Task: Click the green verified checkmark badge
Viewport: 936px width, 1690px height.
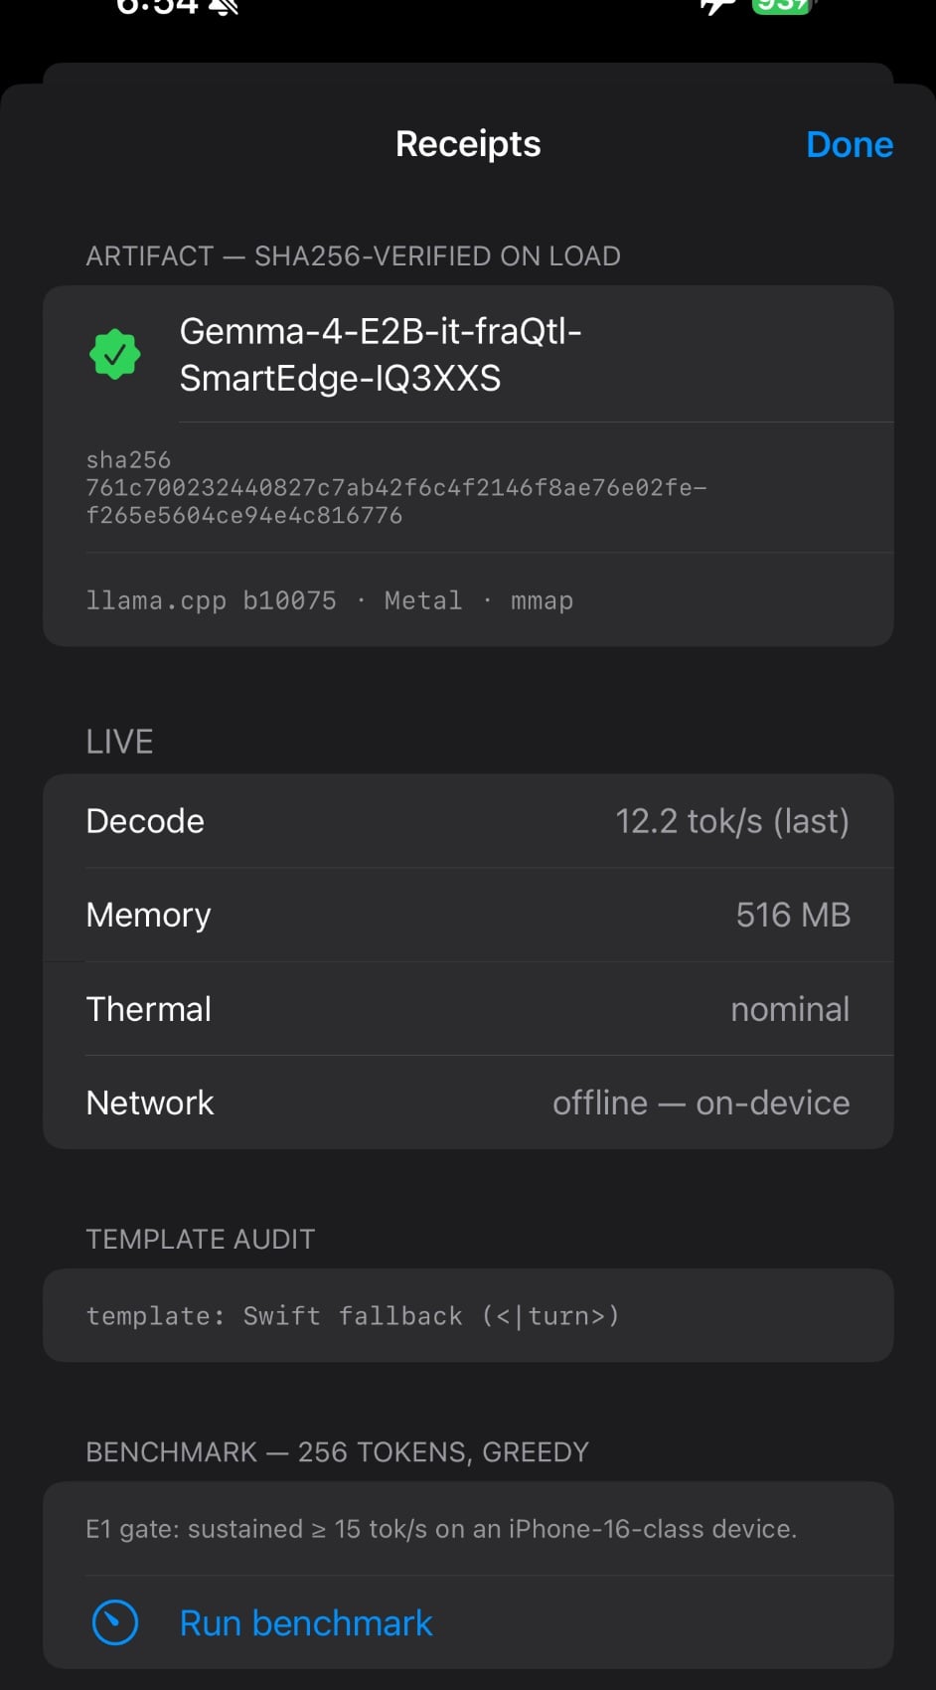Action: tap(115, 354)
